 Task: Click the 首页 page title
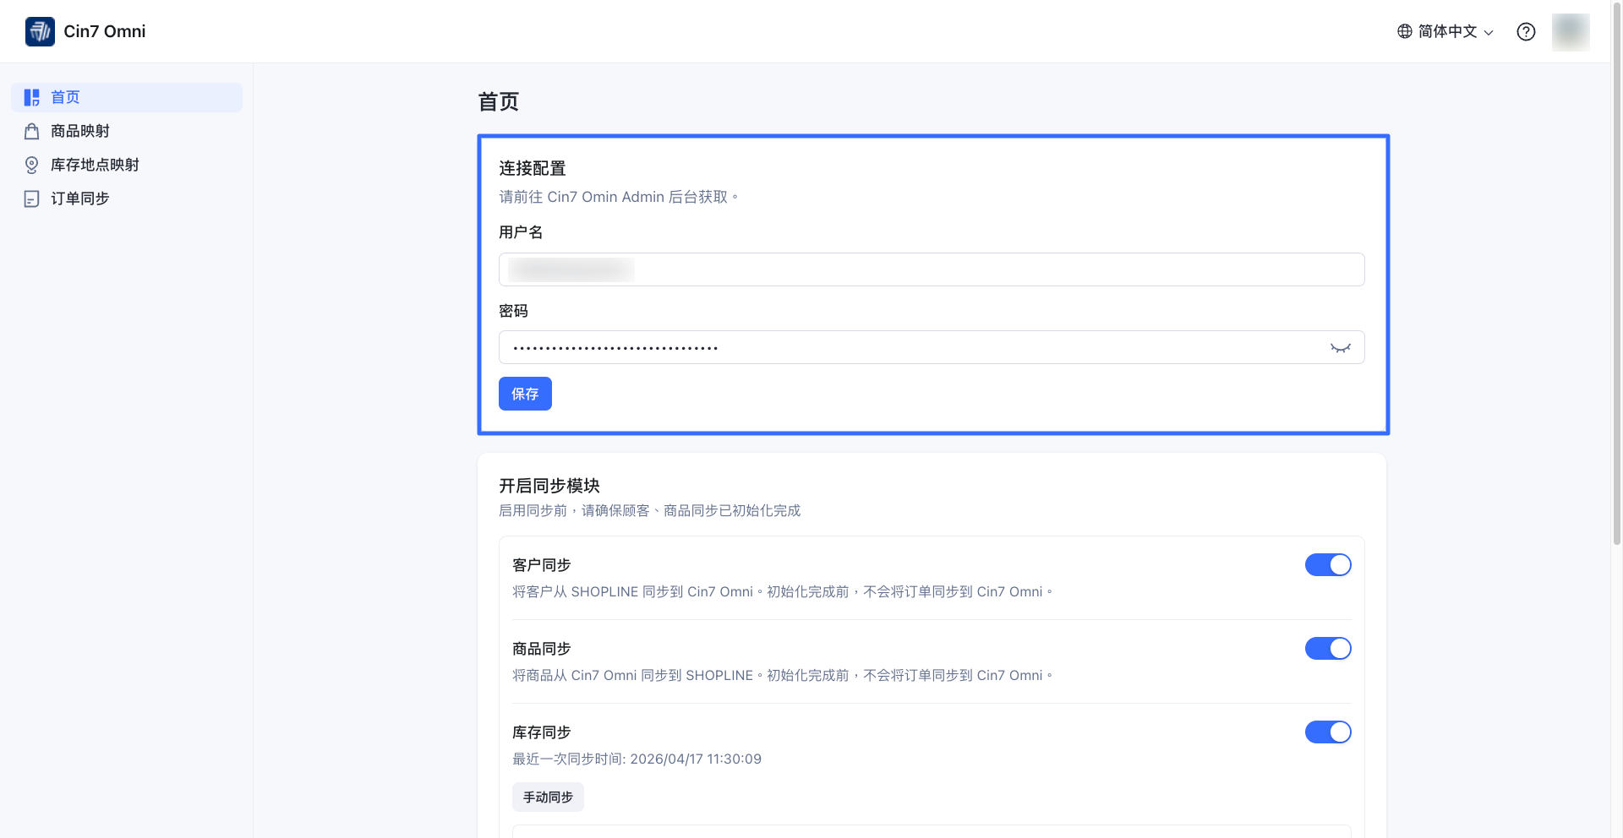click(x=499, y=101)
